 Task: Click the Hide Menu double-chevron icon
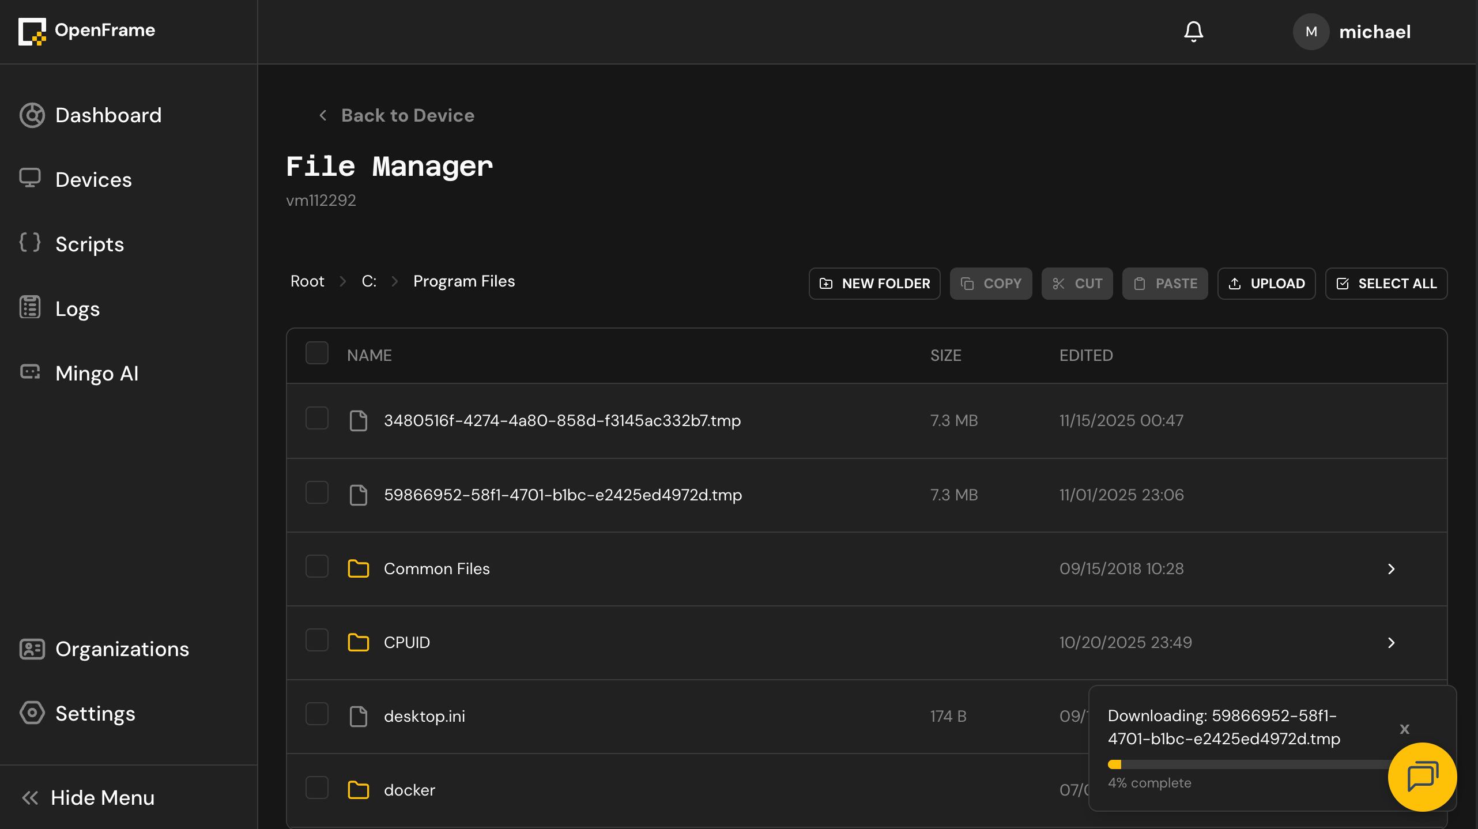(30, 798)
